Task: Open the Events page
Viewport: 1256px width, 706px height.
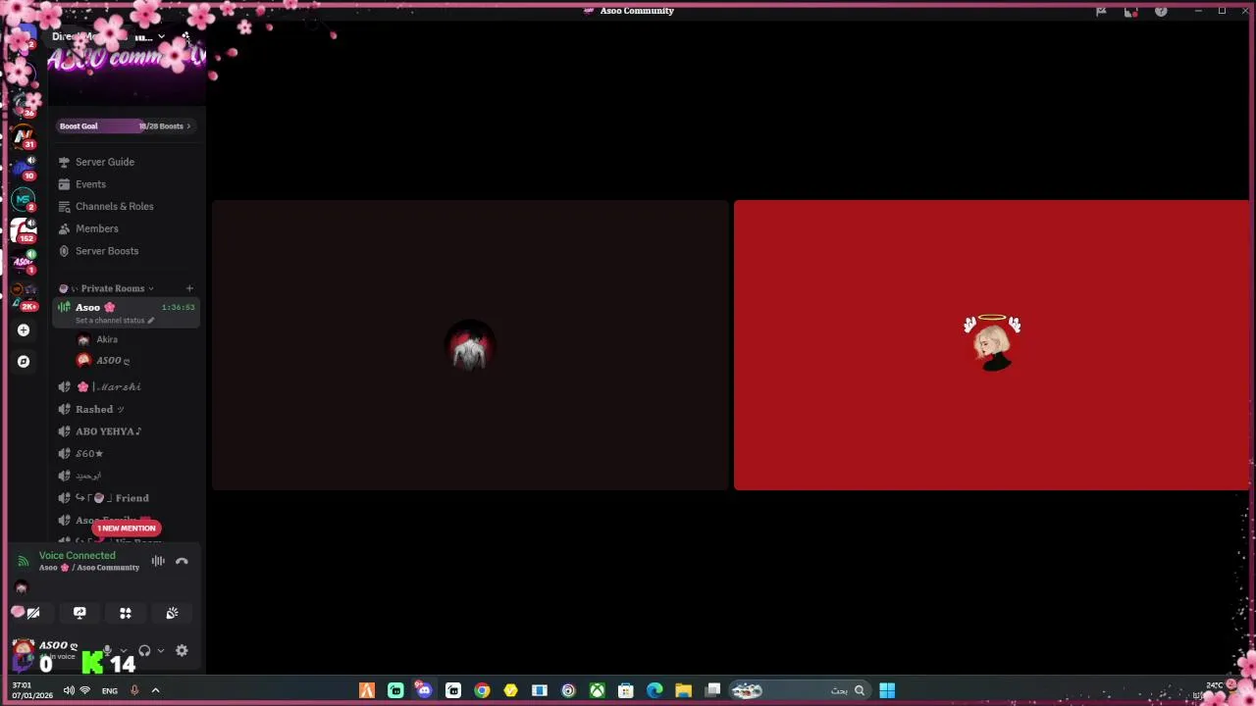Action: tap(90, 184)
